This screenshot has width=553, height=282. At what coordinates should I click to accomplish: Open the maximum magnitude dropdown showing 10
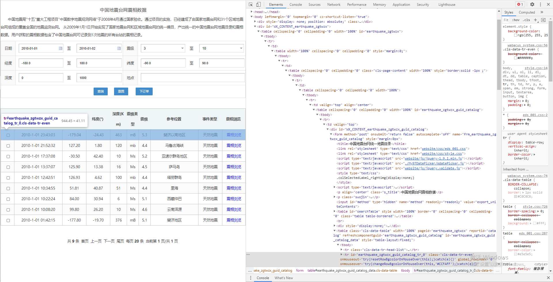tap(221, 48)
